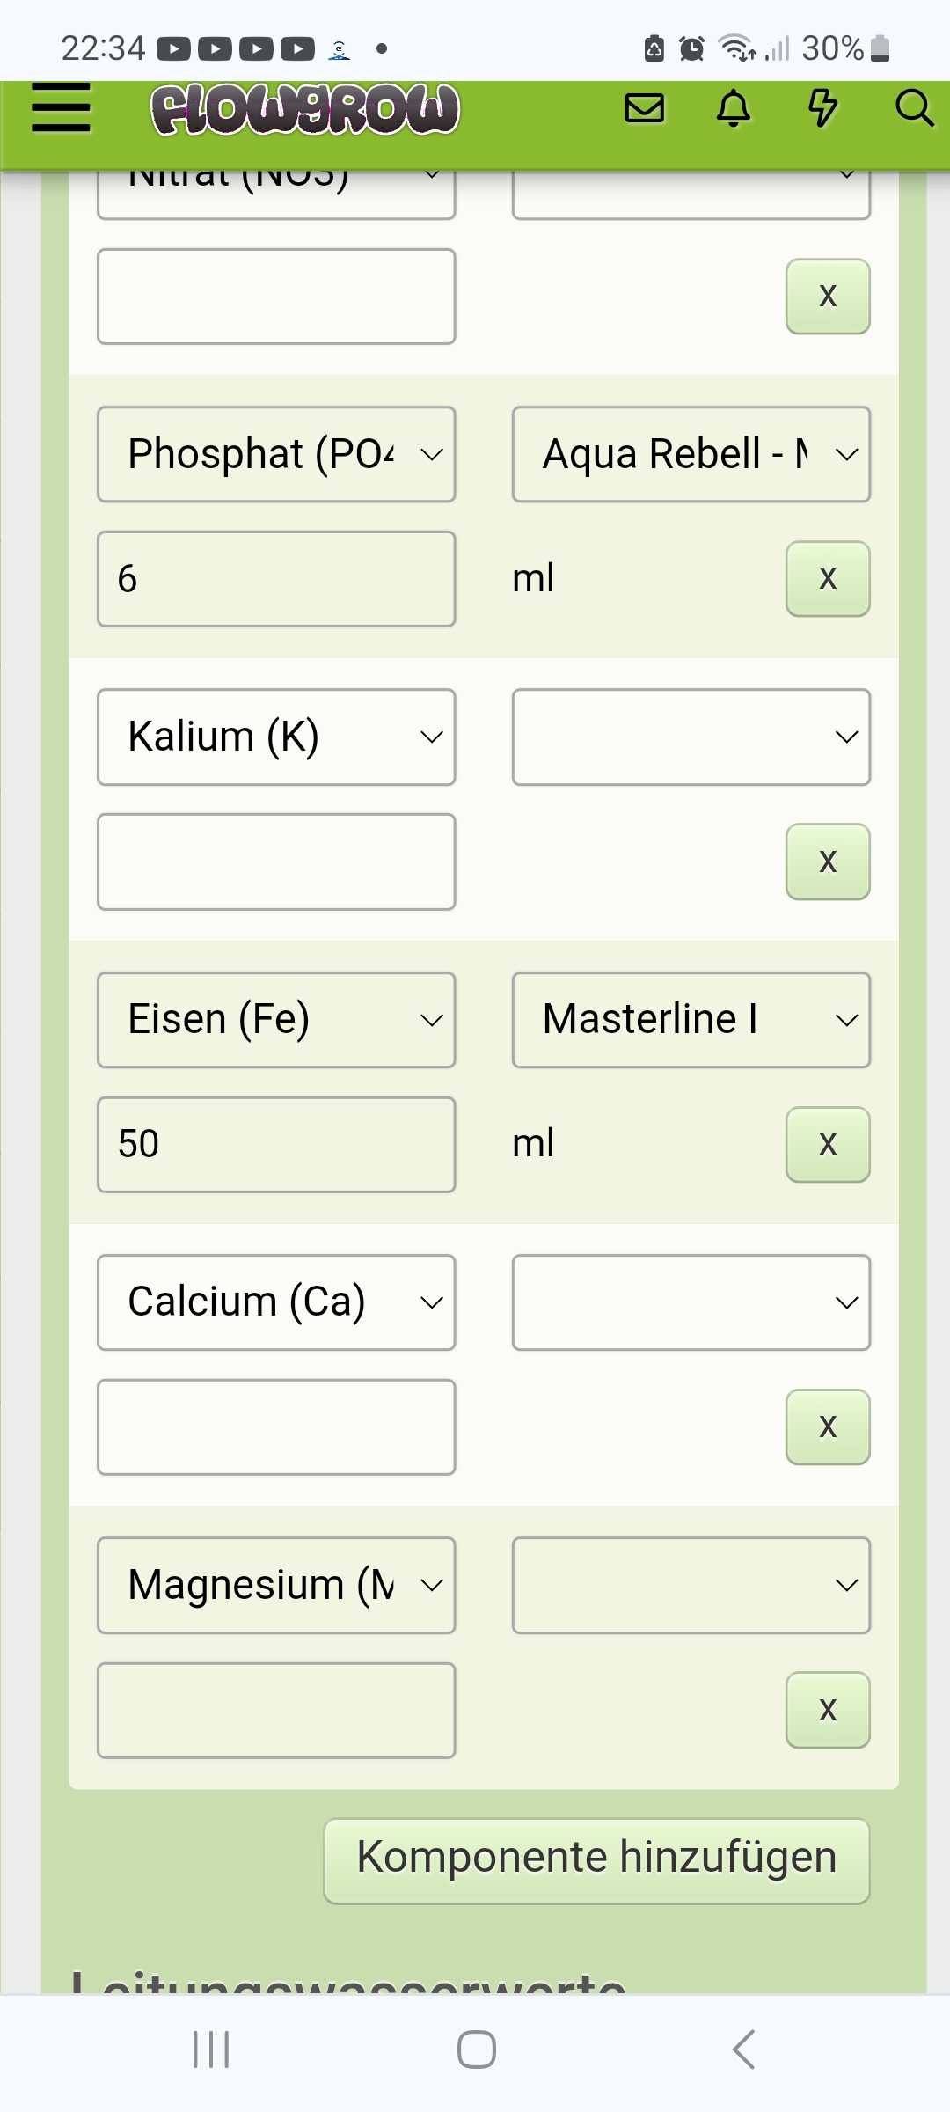Open the Aqua Rebell fertilizer dropdown

691,454
